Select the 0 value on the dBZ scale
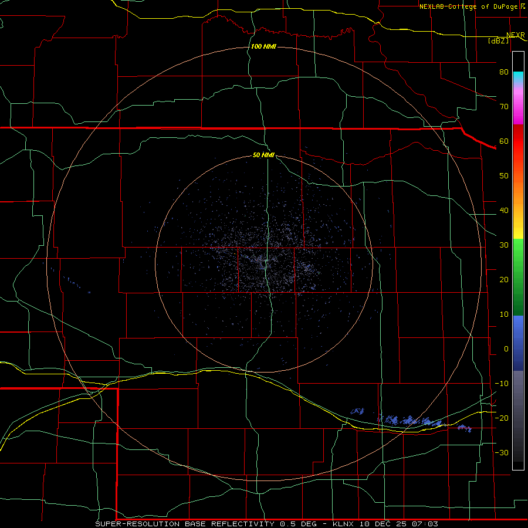 (506, 349)
